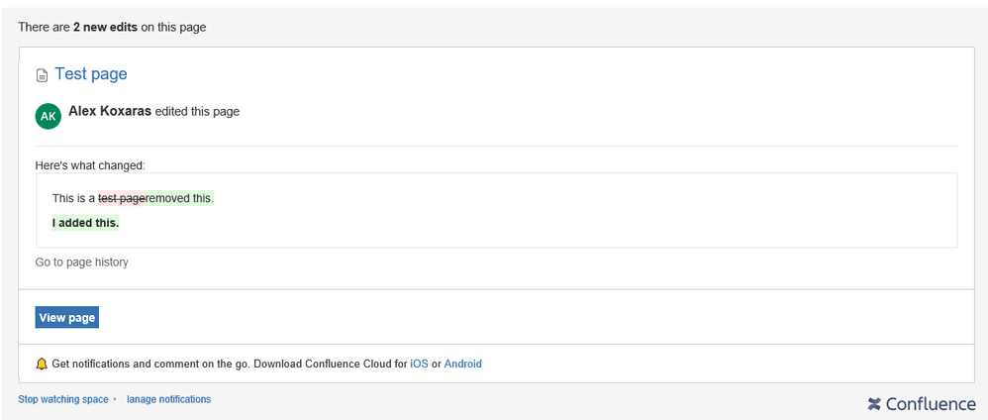Click the struck-through 'test page' deleted text
988x420 pixels.
(x=122, y=199)
